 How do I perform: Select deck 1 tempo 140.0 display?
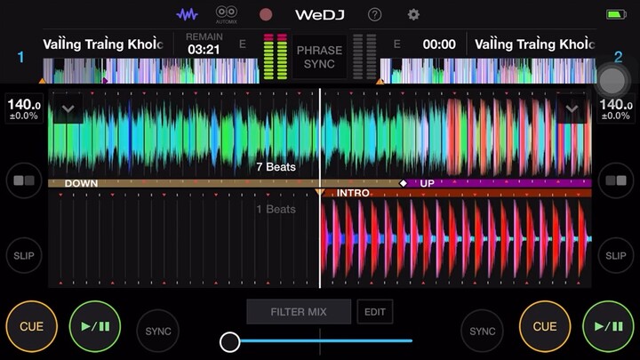click(24, 108)
